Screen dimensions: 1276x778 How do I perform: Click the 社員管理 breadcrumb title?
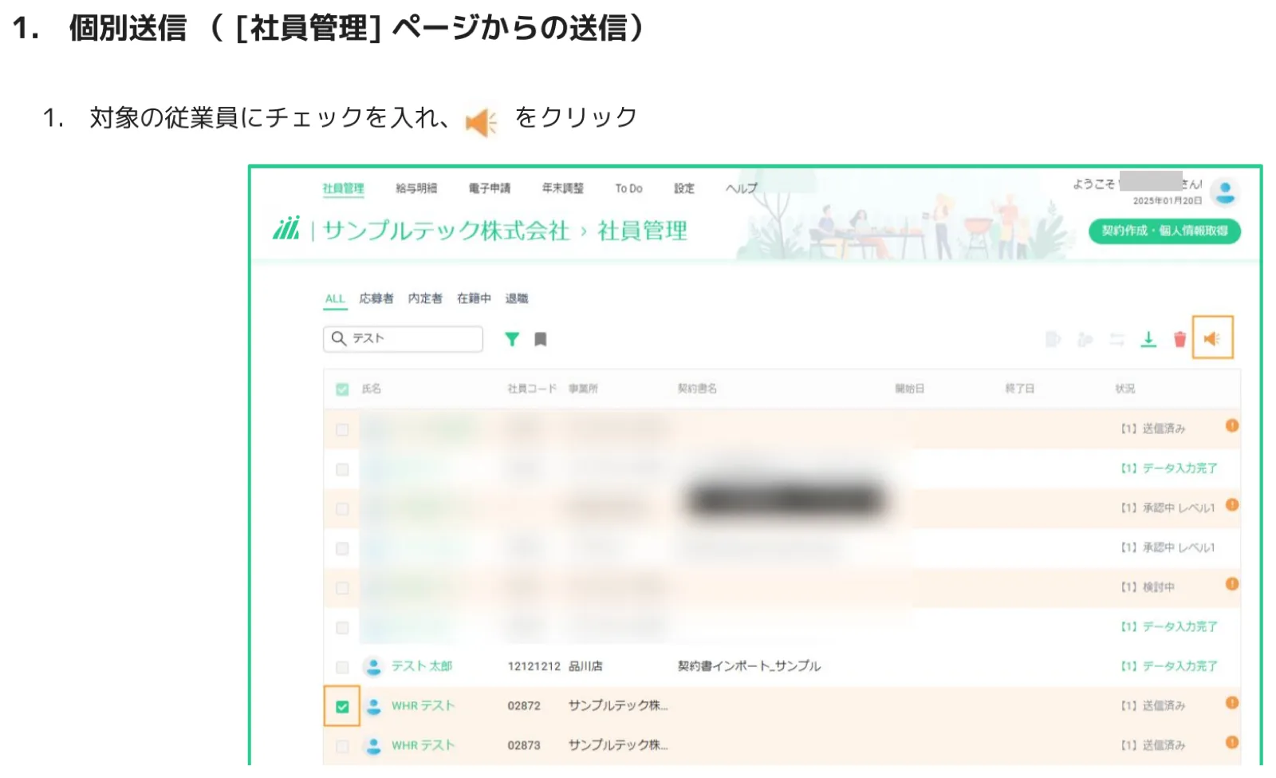tap(643, 231)
